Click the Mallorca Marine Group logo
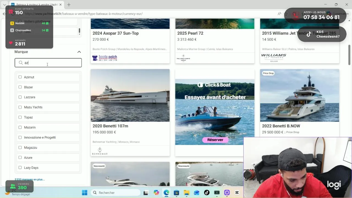Image resolution: width=352 pixels, height=198 pixels. pos(183,58)
